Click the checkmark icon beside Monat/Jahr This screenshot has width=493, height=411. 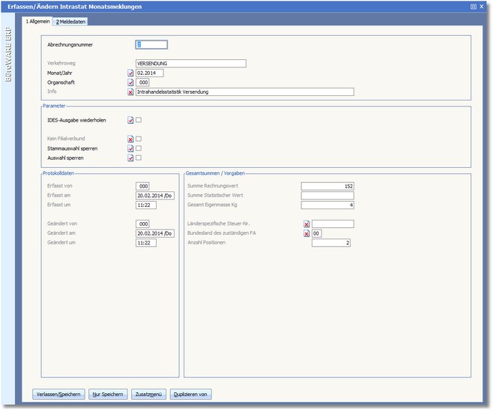tap(130, 73)
